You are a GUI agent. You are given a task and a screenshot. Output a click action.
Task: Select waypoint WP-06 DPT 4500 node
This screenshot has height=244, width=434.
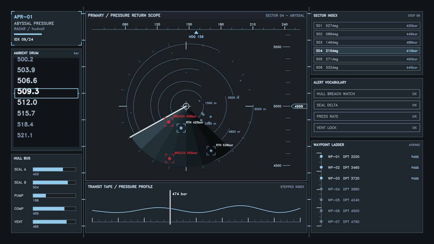[321, 211]
